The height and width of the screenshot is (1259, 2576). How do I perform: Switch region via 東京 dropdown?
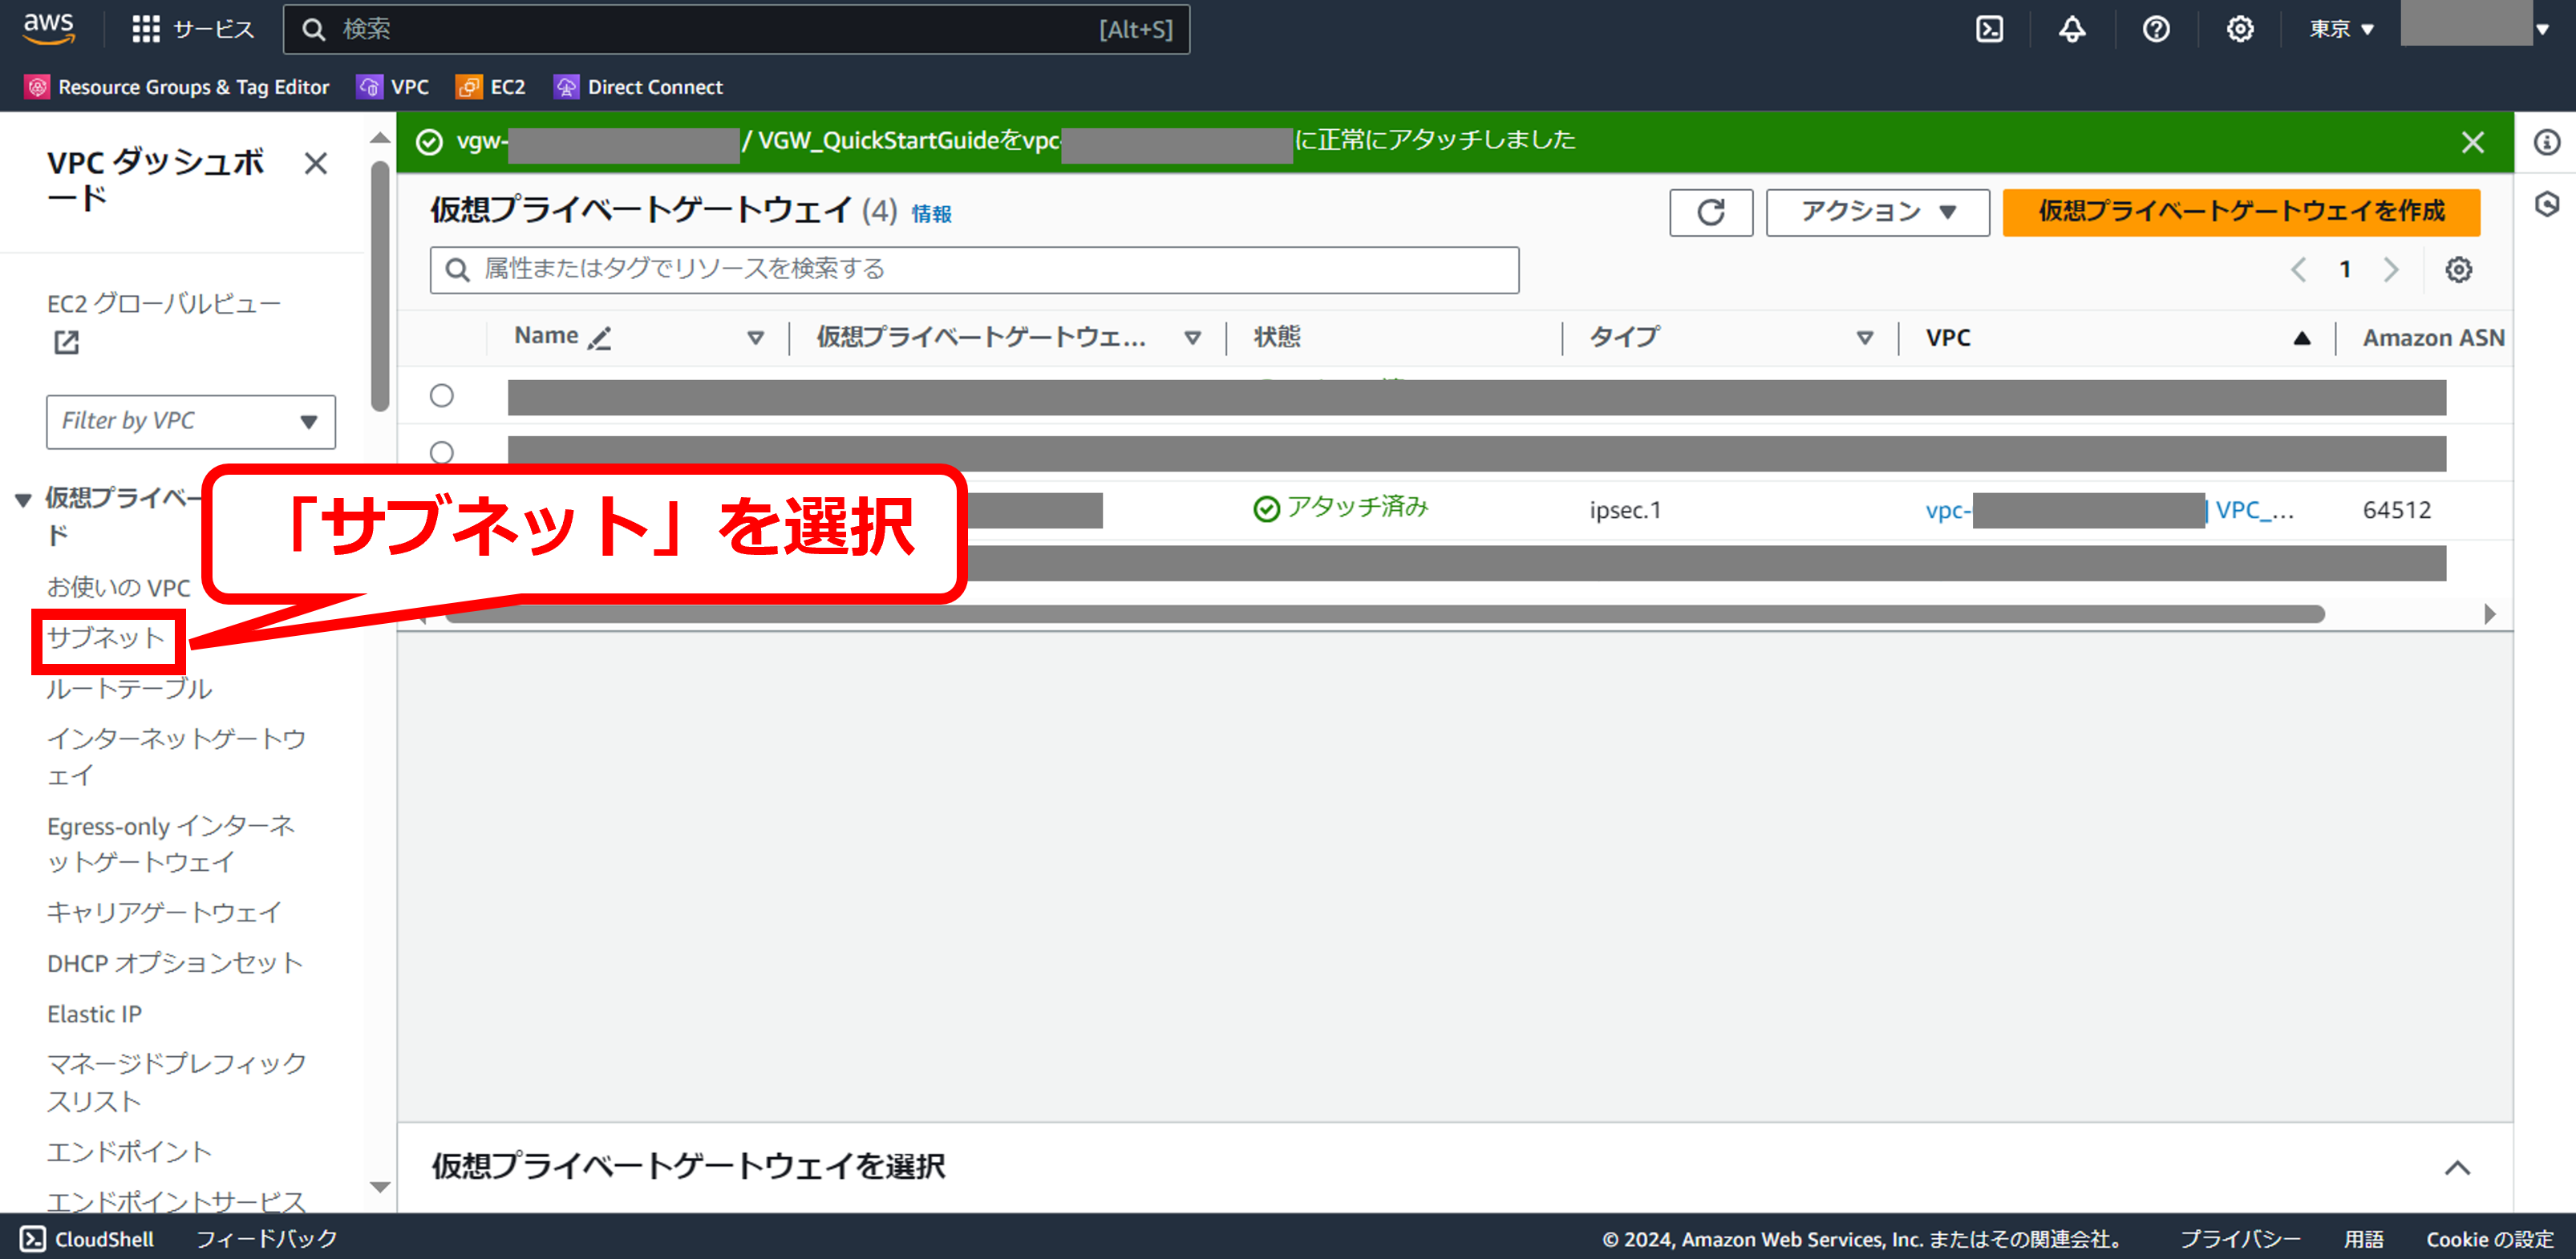point(2340,29)
